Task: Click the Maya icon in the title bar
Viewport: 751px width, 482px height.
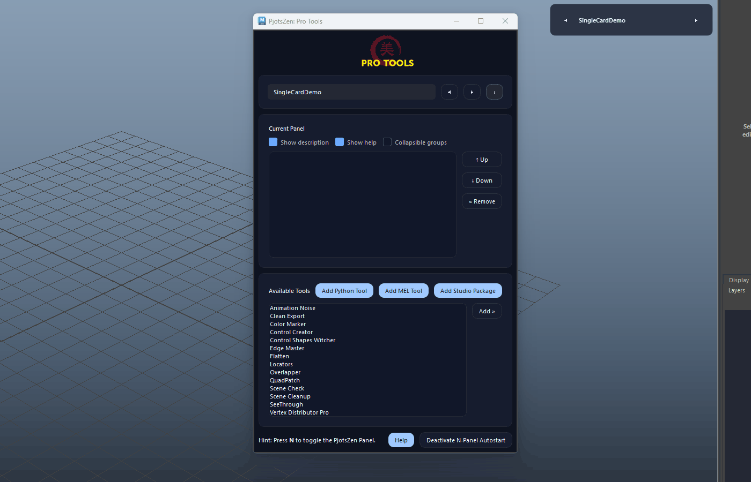Action: [262, 21]
